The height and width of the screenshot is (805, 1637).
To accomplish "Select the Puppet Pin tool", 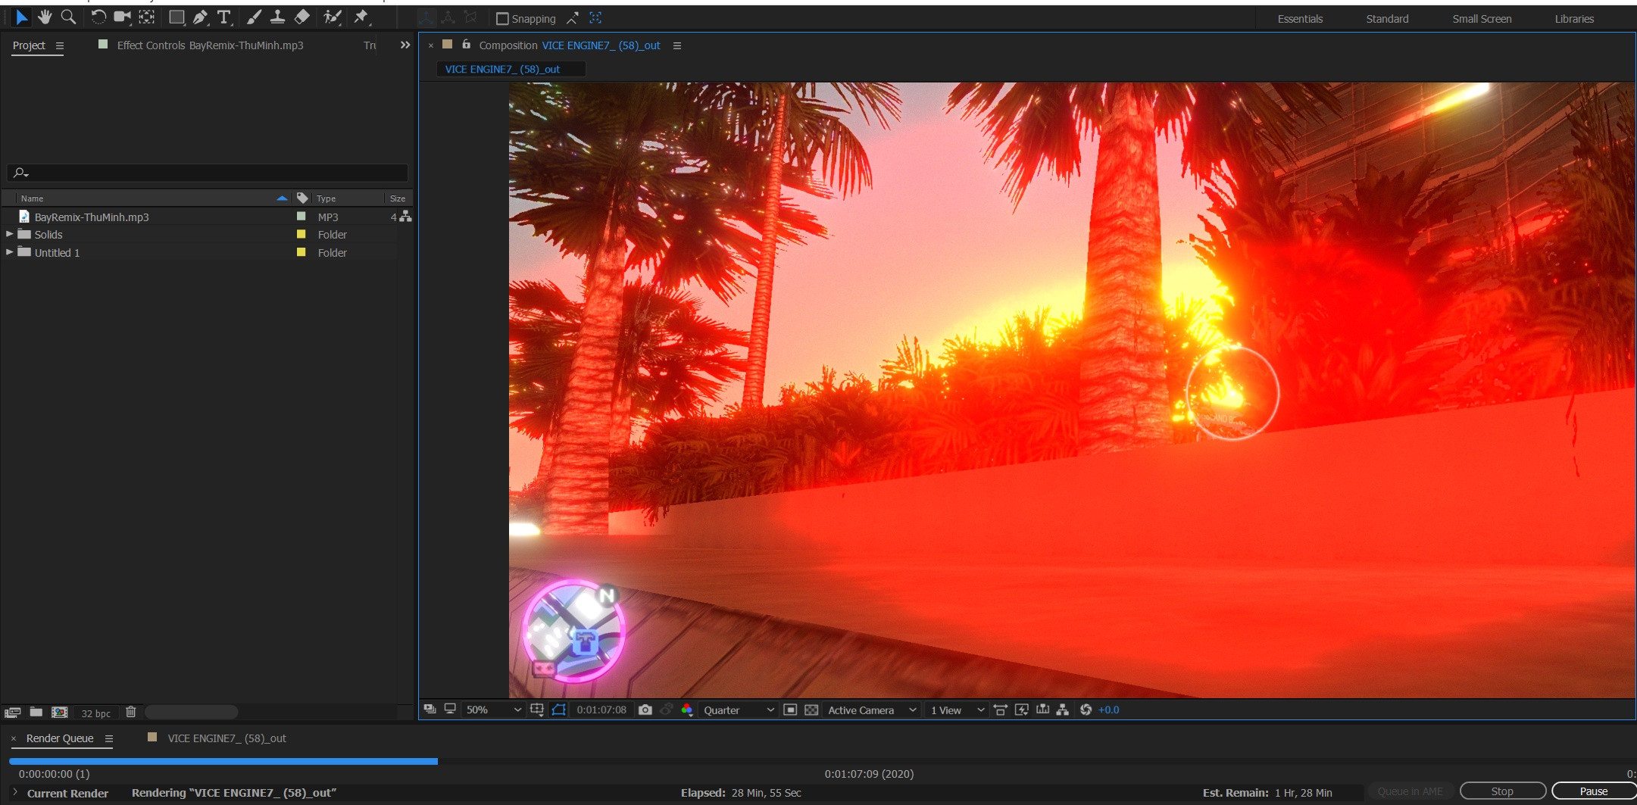I will point(361,17).
